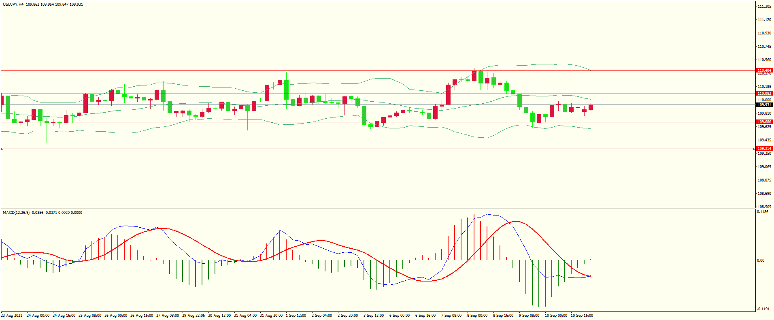This screenshot has height=320, width=774.
Task: Click the USDJPY,H4 chart title text
Action: [x=13, y=4]
